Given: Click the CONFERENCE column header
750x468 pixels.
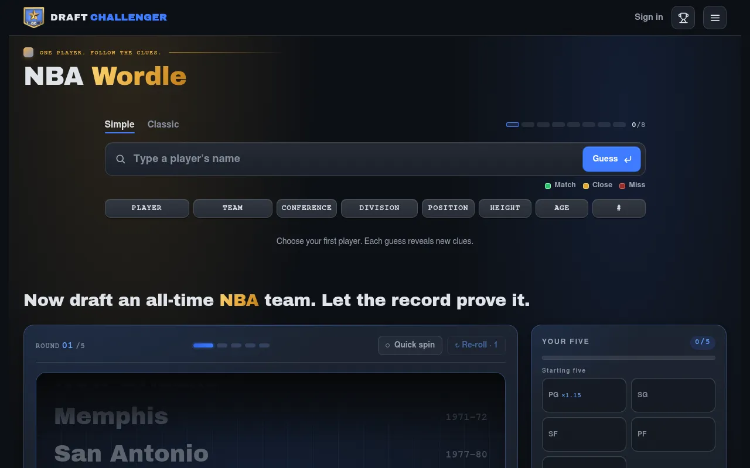Looking at the screenshot, I should (306, 208).
